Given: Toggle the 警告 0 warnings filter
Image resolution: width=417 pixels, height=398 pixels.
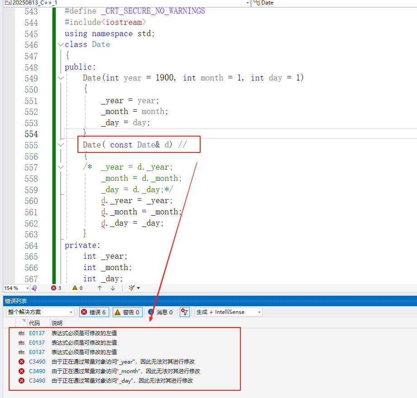Looking at the screenshot, I should [128, 312].
